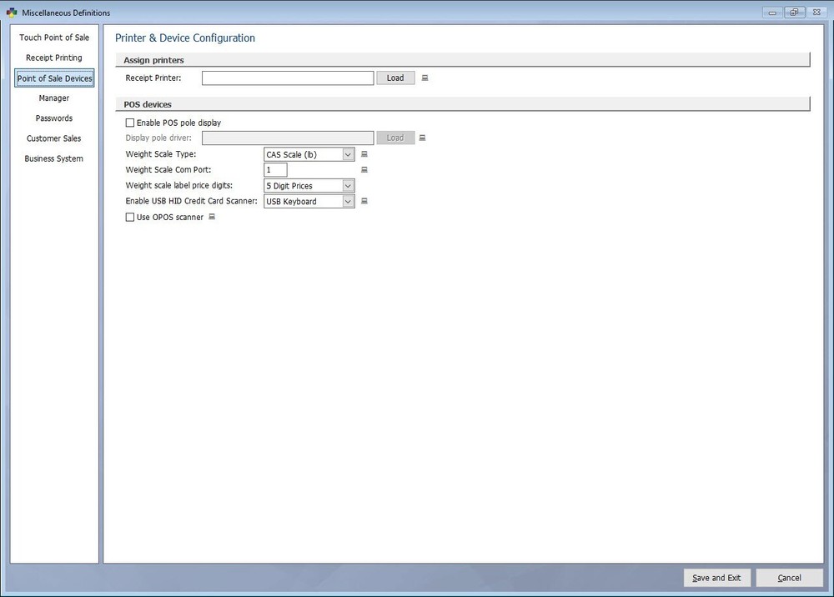This screenshot has height=597, width=834.
Task: Click the icon beside Weight Scale Com Port
Action: 364,170
